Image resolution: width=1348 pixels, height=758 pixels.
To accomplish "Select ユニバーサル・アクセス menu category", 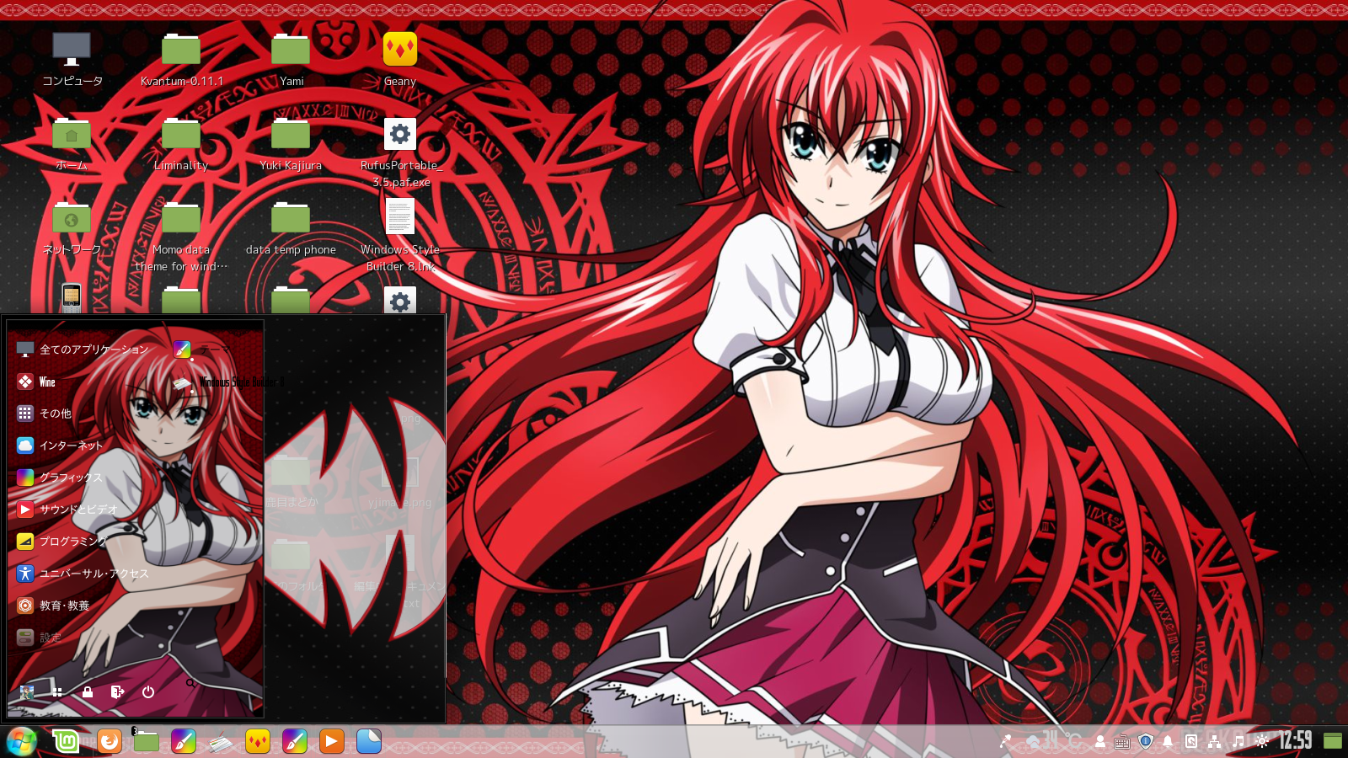I will [x=83, y=574].
